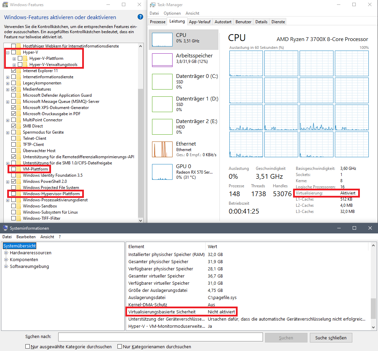Open Datenträger 1 (D:) performance graph
The image size is (378, 351).
pos(162,104)
